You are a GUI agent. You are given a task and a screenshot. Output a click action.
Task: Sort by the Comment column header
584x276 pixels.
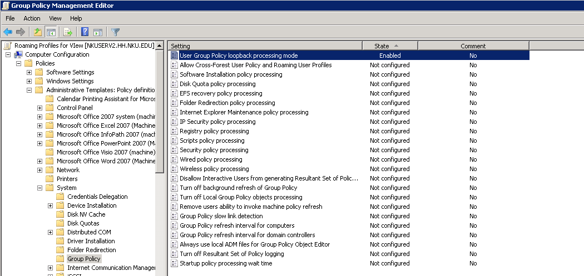473,46
